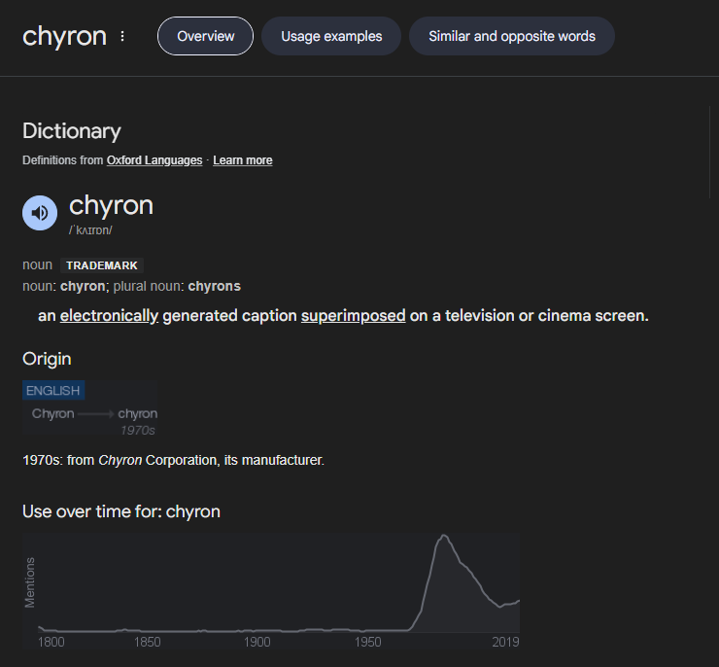Screen dimensions: 719x667
Task: Switch to the Overview tab
Action: click(x=205, y=36)
